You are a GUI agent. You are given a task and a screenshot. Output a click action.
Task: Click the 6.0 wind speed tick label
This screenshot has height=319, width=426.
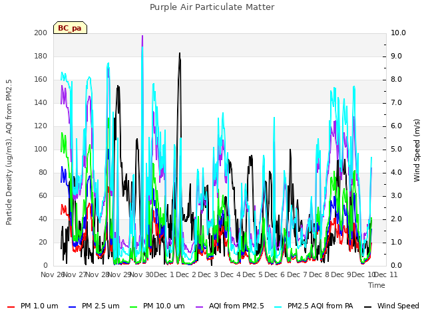(x=397, y=126)
